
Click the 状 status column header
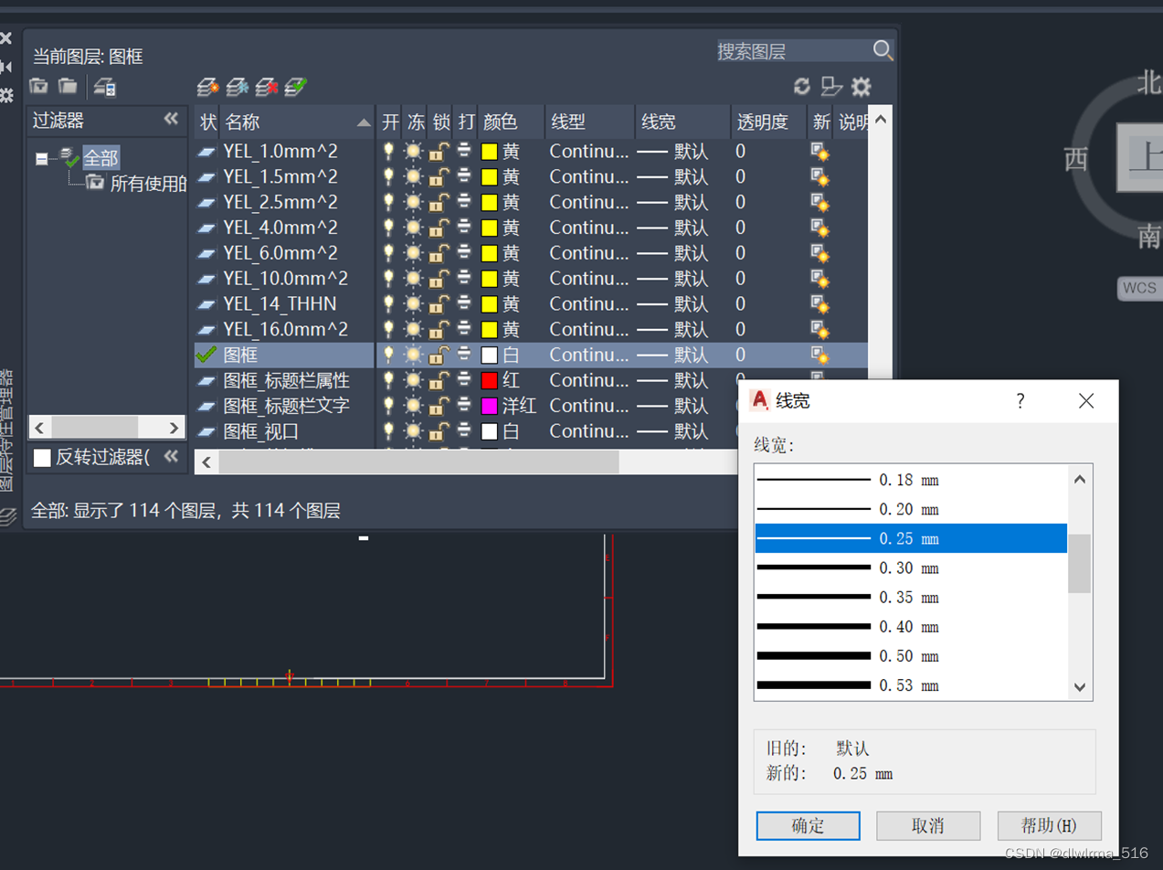pos(207,122)
